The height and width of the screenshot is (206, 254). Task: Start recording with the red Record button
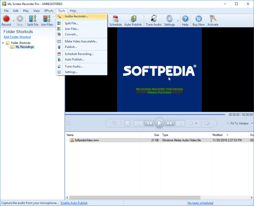pyautogui.click(x=6, y=20)
